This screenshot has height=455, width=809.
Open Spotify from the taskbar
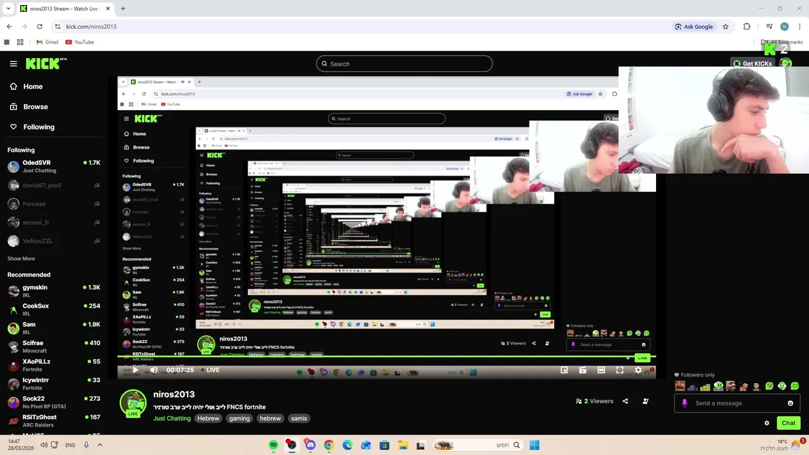pos(273,445)
